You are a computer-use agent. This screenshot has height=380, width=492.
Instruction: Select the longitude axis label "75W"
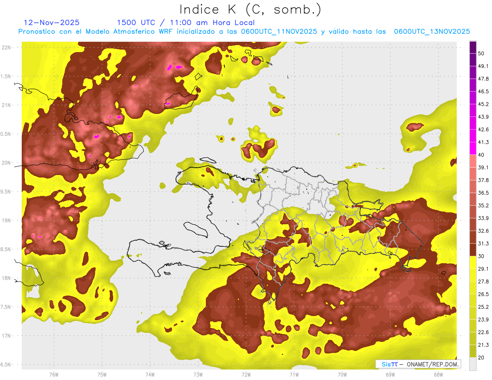click(102, 375)
